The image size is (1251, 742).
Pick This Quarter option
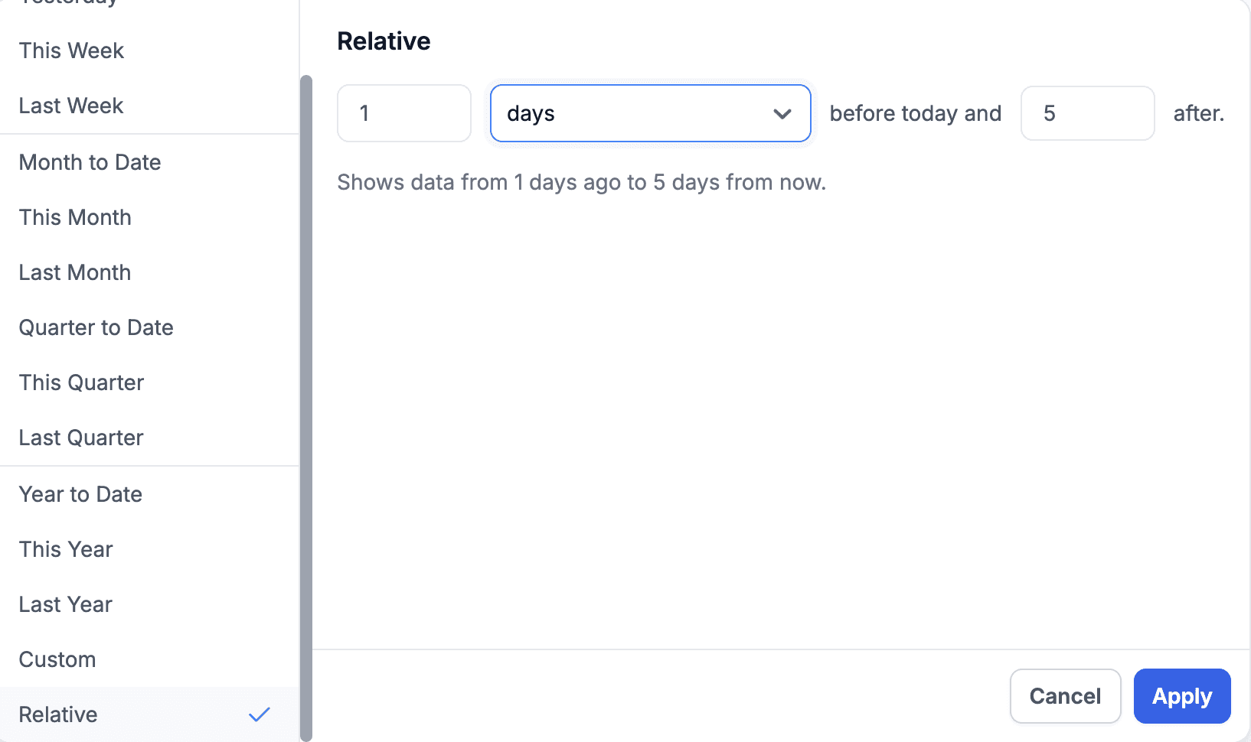(x=81, y=382)
